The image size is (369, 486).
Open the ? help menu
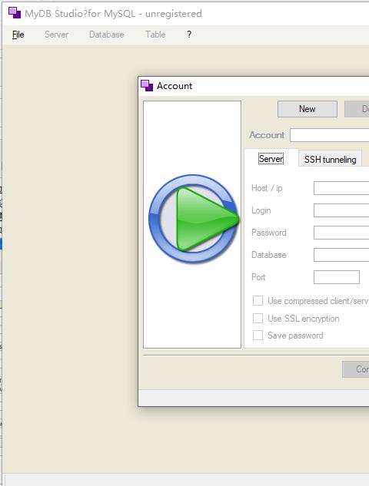coord(189,35)
